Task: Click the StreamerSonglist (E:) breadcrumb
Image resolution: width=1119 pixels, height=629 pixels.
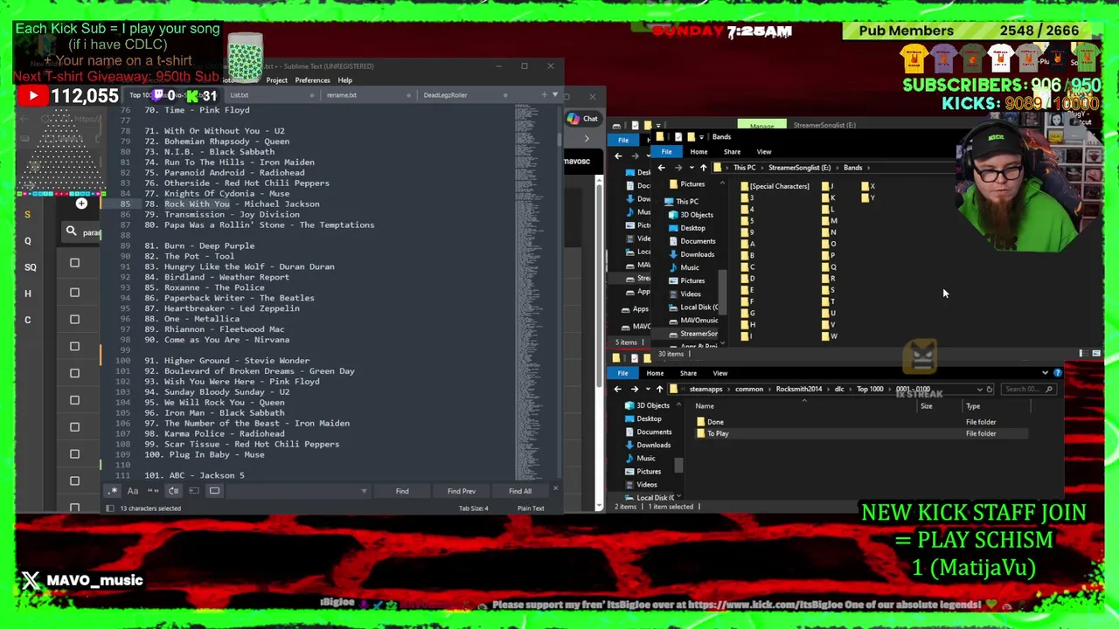Action: tap(800, 168)
